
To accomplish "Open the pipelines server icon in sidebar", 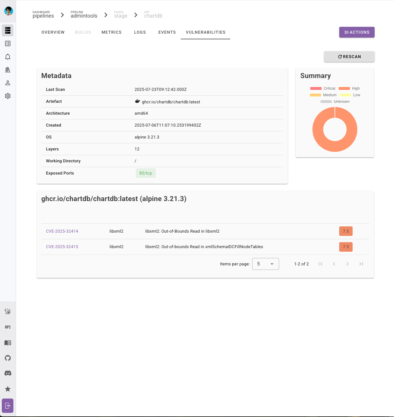I will tap(8, 30).
